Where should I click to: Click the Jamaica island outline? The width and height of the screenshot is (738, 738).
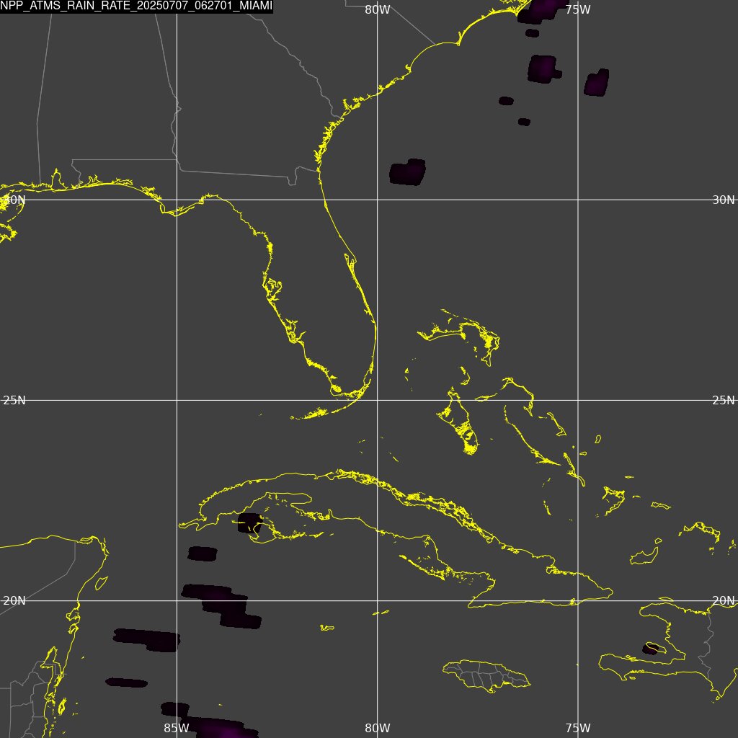click(x=486, y=676)
